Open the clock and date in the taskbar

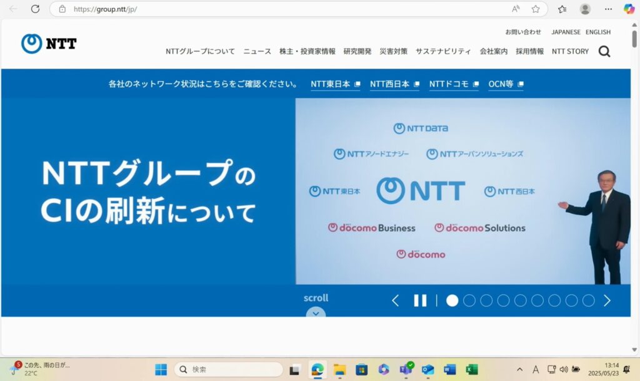pos(603,369)
